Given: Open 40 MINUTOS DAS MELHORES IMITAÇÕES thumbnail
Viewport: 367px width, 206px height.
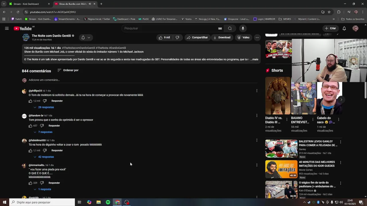Looking at the screenshot, I should (x=281, y=169).
